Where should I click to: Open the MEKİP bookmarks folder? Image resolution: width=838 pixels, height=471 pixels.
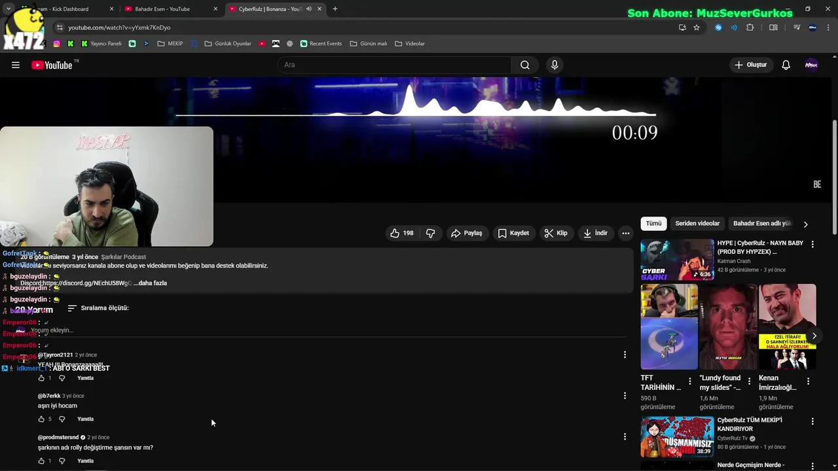170,44
